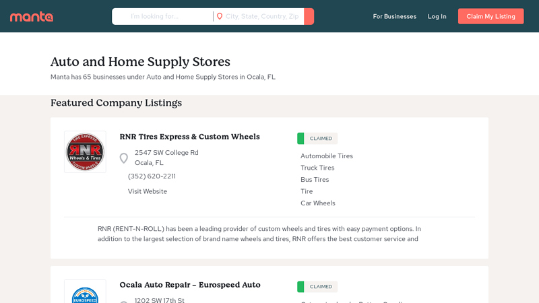Click the RNR (RENT-N-ROLL) description text
Viewport: 539px width, 303px height.
coord(259,234)
